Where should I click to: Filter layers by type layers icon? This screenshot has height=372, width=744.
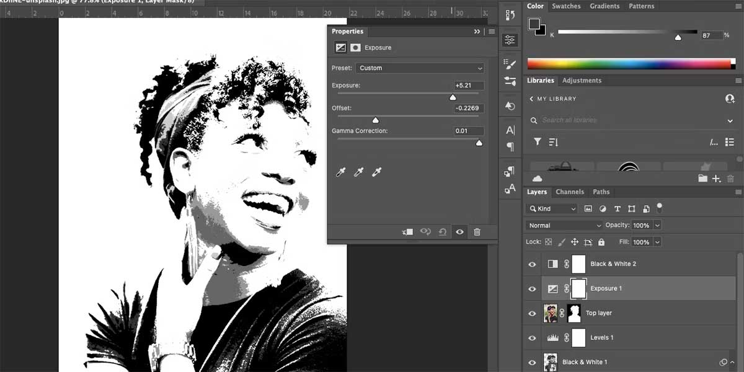coord(617,209)
